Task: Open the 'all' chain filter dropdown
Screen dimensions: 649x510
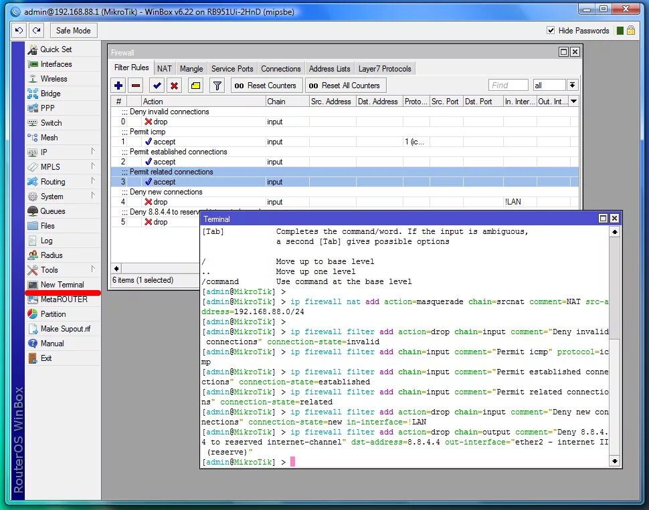Action: coord(572,85)
